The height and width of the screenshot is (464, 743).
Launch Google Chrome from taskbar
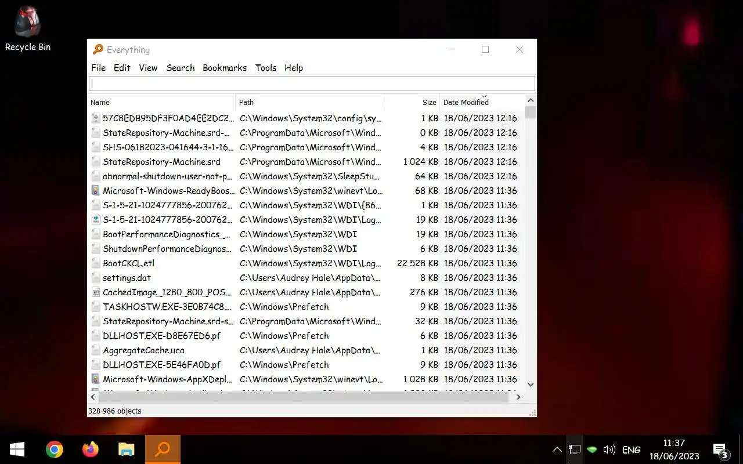[55, 449]
